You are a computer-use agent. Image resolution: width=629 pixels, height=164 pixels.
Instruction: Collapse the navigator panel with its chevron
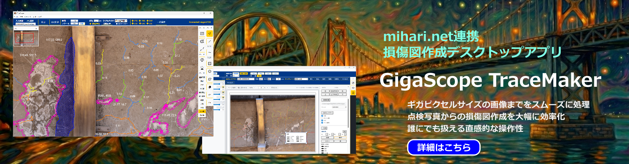16,29
